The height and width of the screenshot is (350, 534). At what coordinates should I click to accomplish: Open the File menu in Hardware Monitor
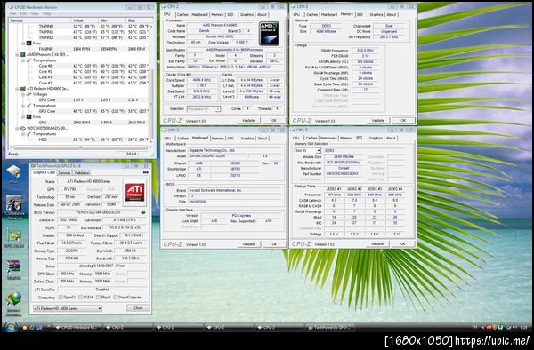click(x=13, y=14)
